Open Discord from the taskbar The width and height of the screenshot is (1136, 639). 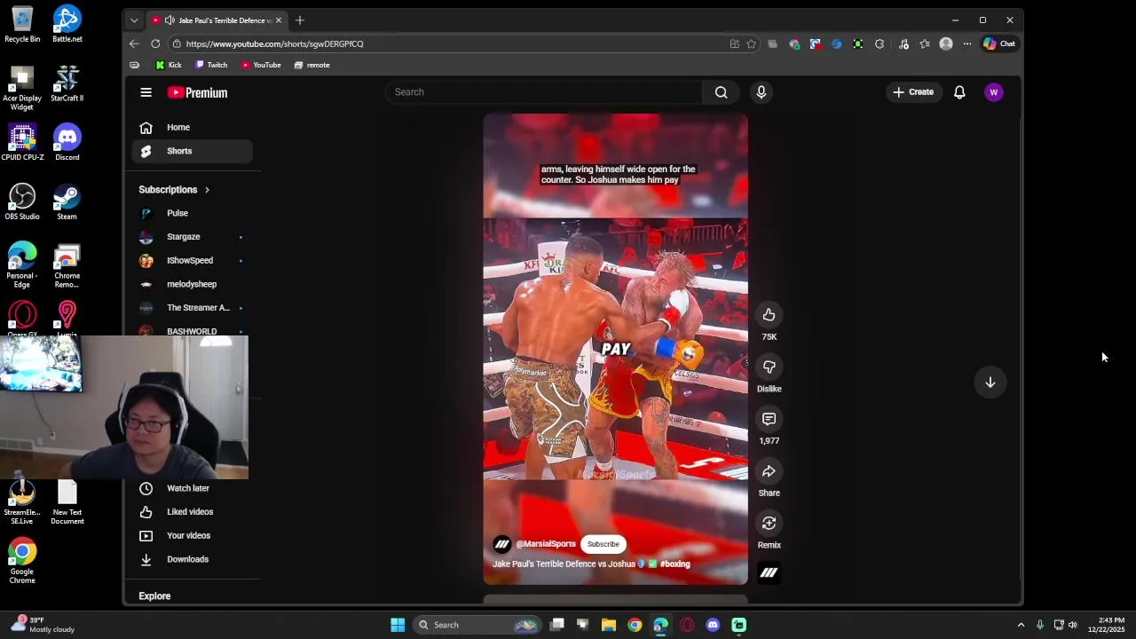[713, 625]
